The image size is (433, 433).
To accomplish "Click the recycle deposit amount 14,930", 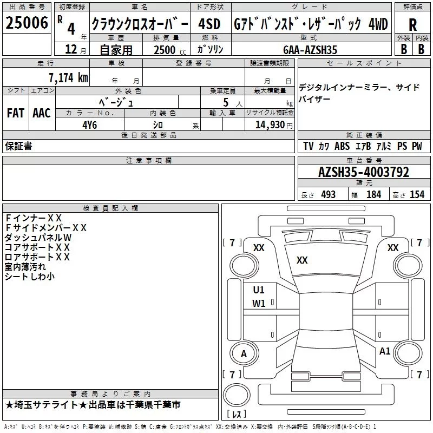I will pos(270,125).
